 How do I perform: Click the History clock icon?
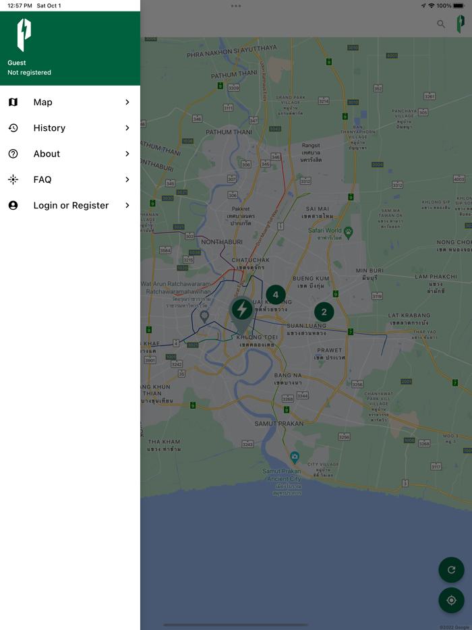(x=13, y=127)
